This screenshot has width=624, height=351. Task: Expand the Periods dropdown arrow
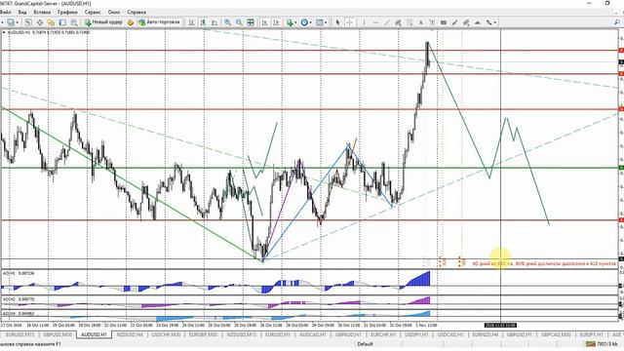pos(310,22)
